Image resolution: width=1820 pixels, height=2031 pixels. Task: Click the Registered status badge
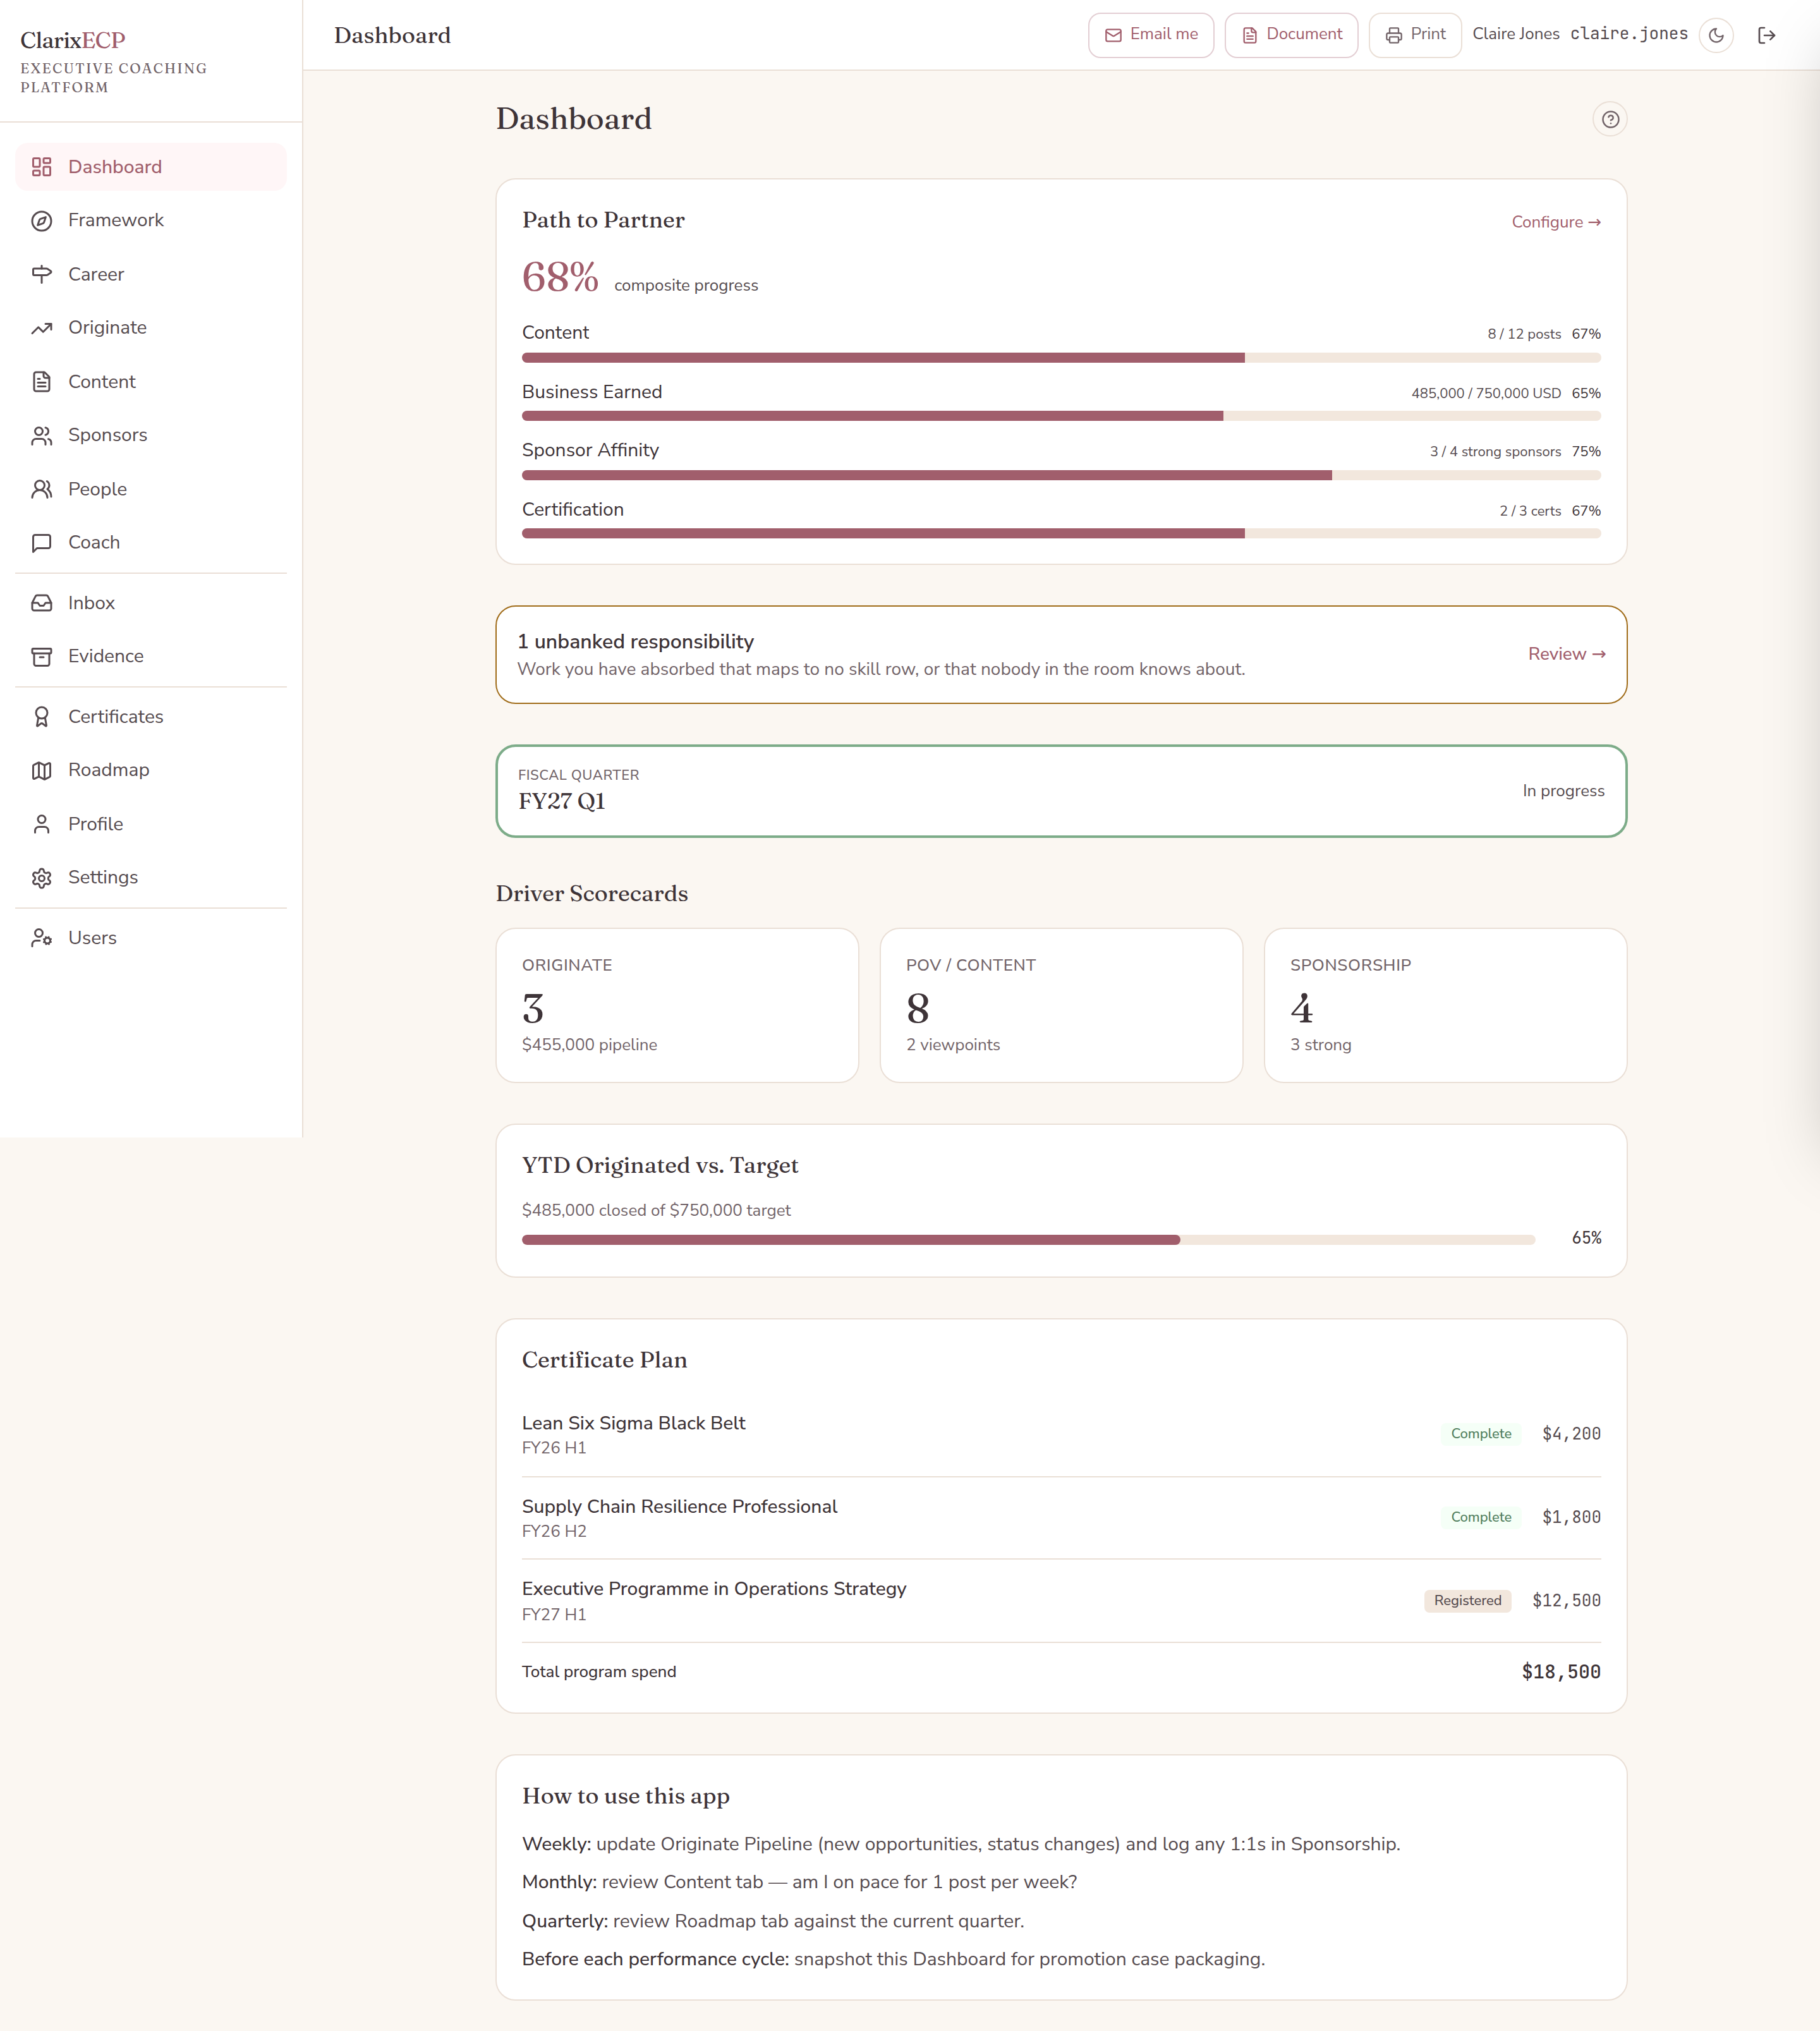pos(1467,1601)
